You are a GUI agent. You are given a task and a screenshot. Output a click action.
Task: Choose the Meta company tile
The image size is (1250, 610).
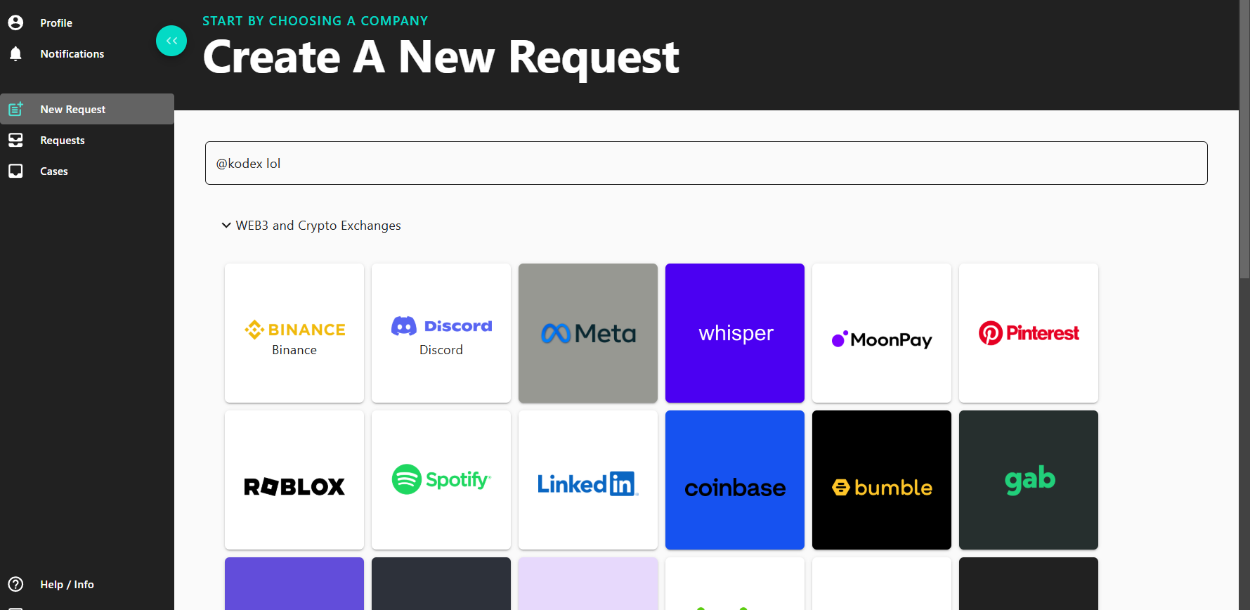click(588, 333)
